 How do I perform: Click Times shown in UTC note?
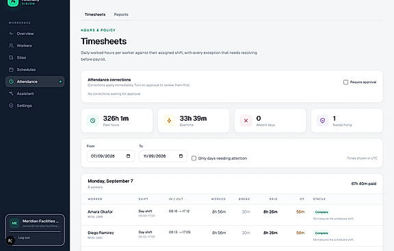[x=362, y=158]
